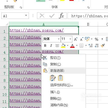Open accounting format dropdown arrow
The height and width of the screenshot is (108, 108).
coord(92,39)
